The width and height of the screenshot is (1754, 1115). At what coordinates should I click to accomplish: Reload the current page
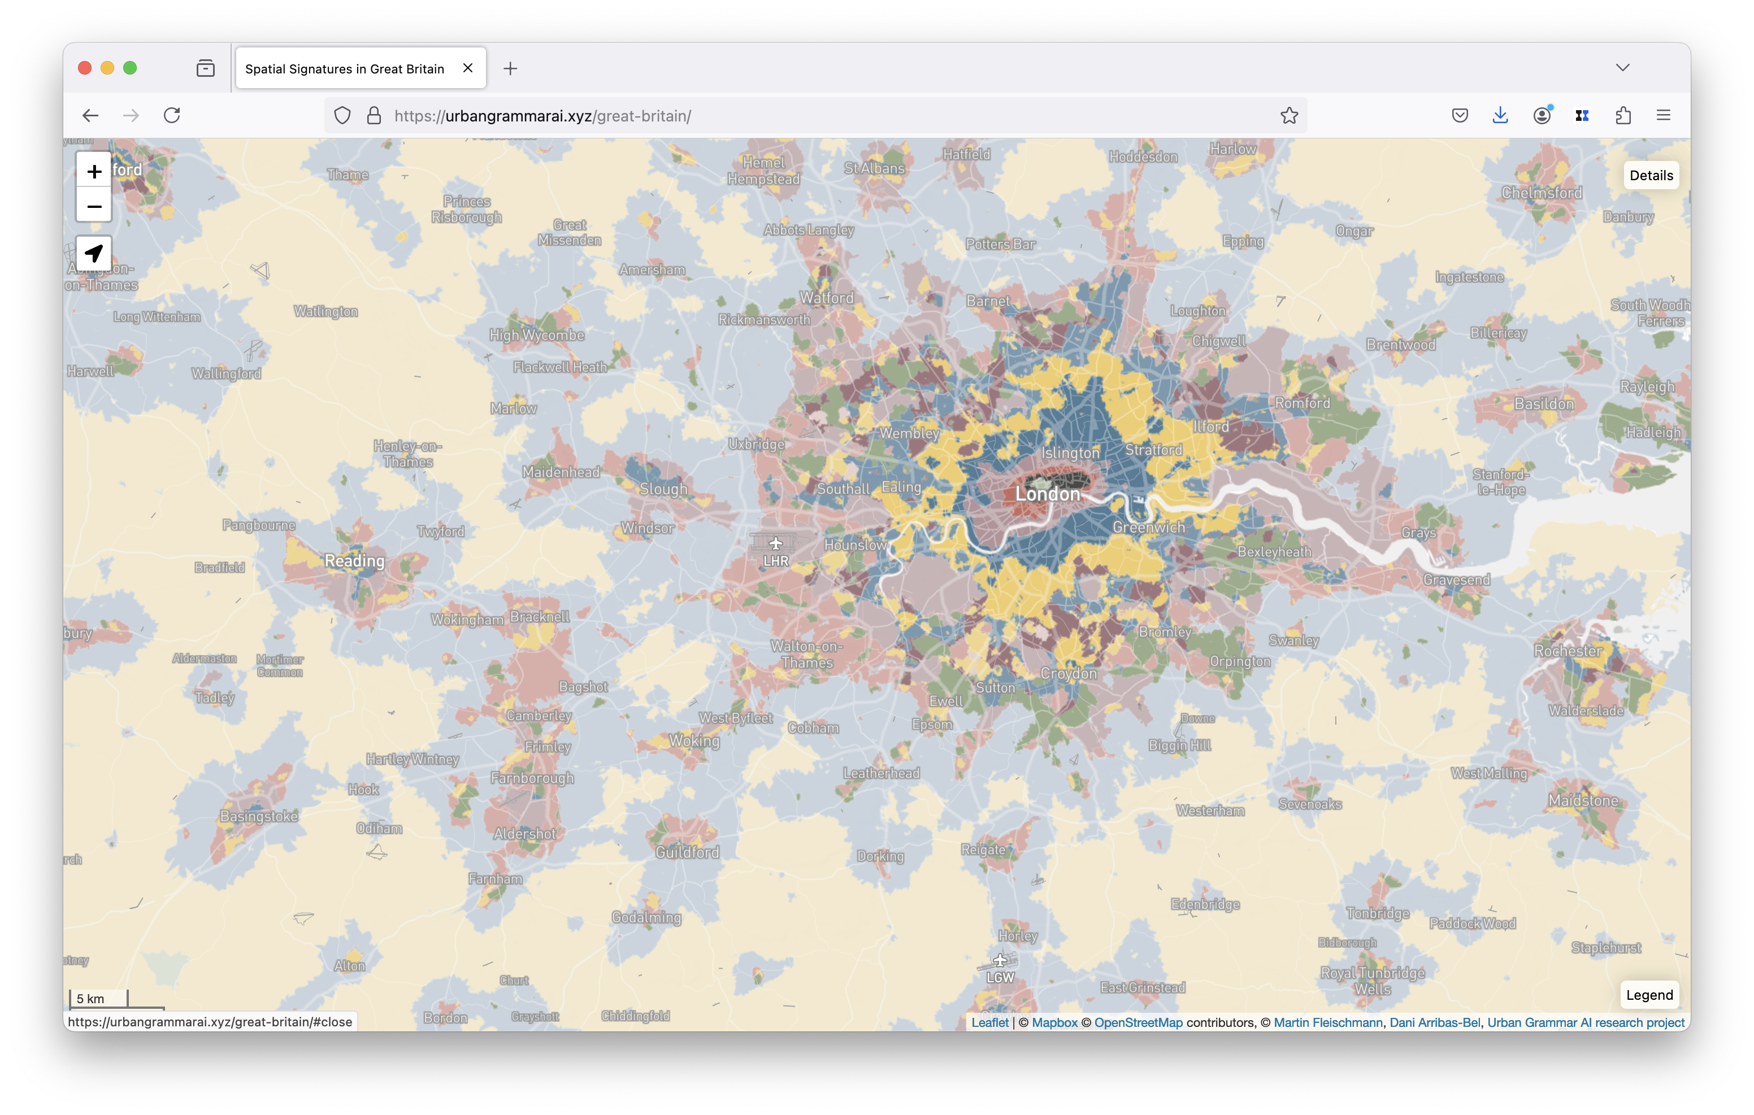(x=172, y=116)
